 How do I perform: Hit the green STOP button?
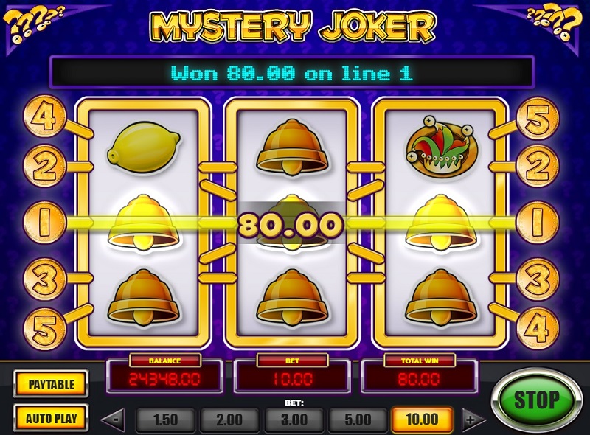537,400
